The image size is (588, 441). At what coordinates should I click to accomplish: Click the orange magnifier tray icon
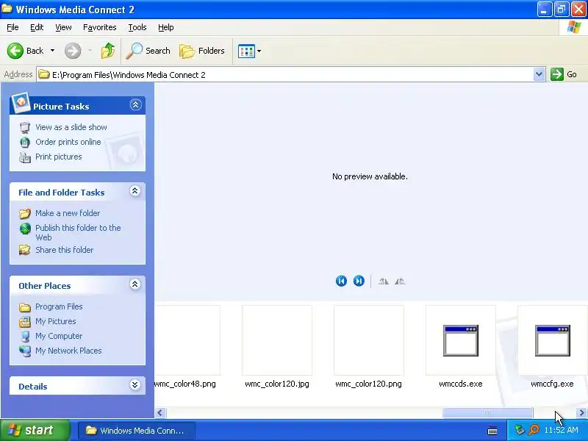point(534,430)
